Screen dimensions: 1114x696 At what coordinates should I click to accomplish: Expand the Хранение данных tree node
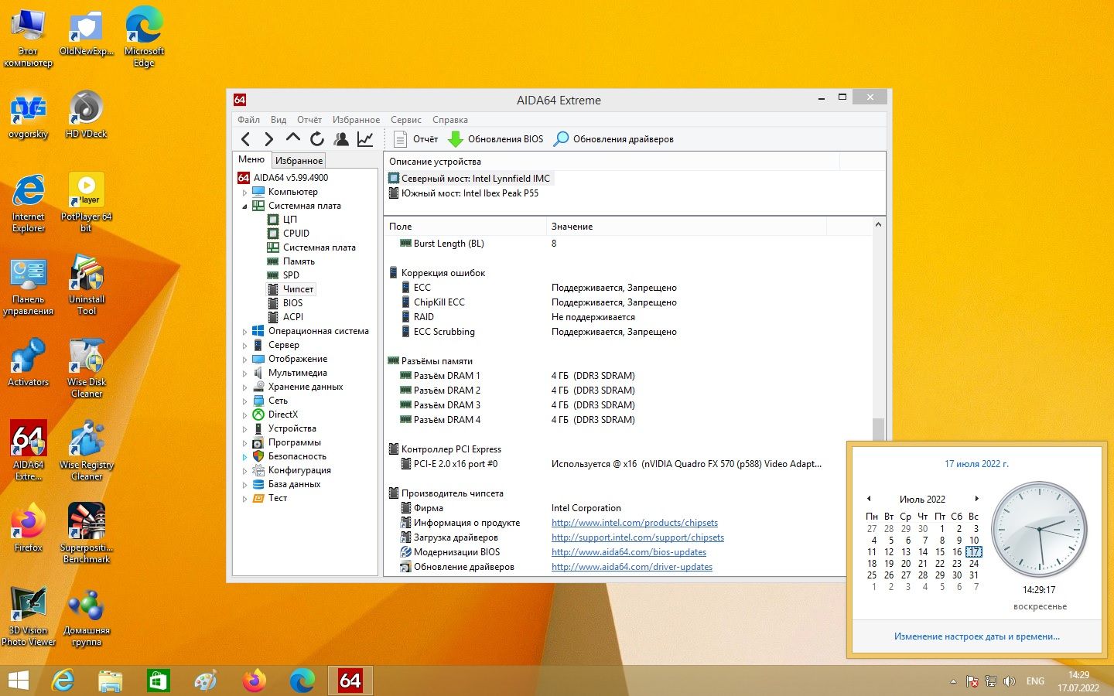(x=245, y=387)
